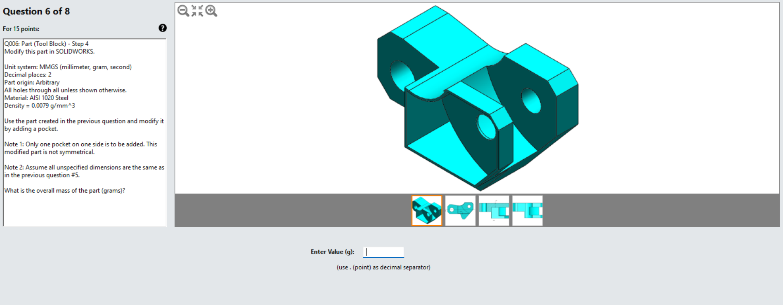The image size is (783, 305).
Task: Click the 3D tool block model image
Action: click(478, 98)
